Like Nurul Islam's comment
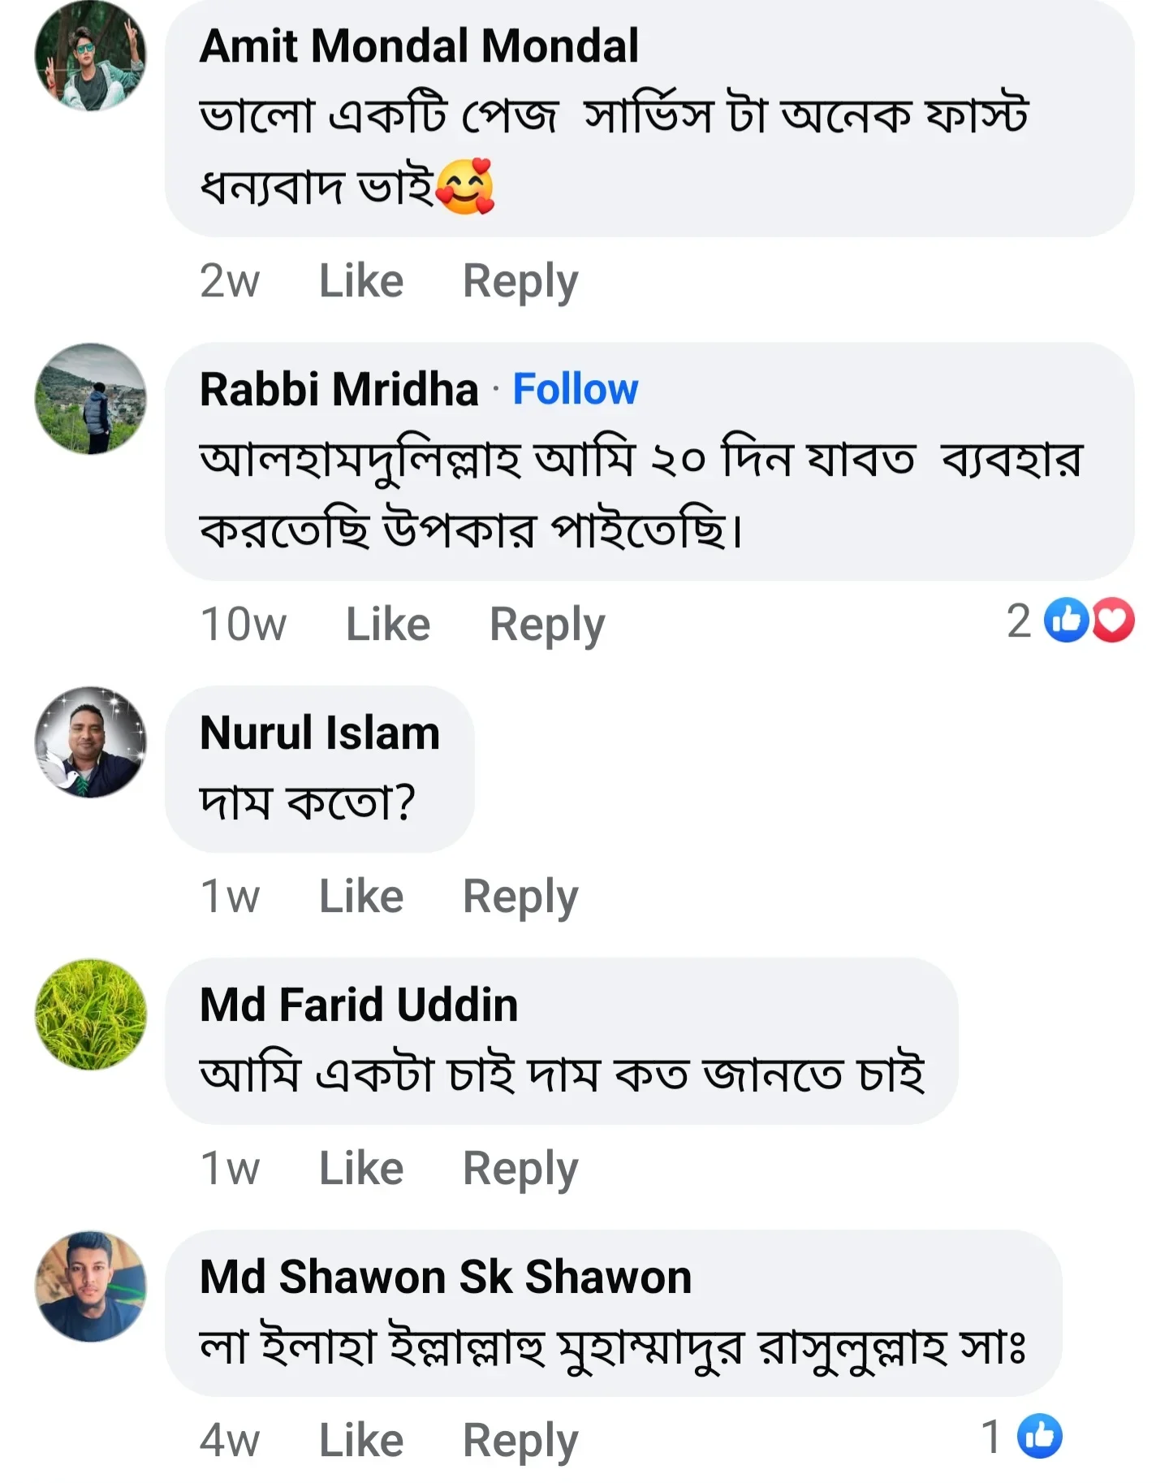1169x1483 pixels. 360,895
